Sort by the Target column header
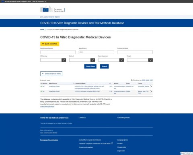The image size is (193, 155). point(128,83)
